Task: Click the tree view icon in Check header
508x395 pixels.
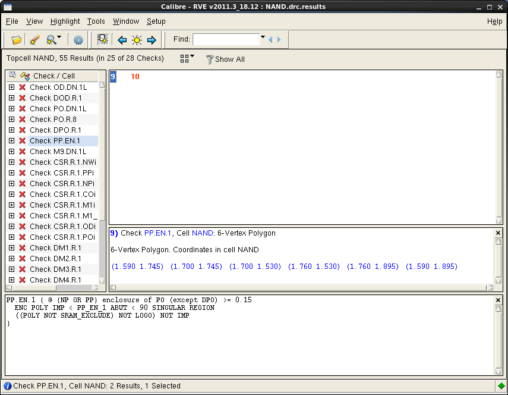Action: point(12,75)
